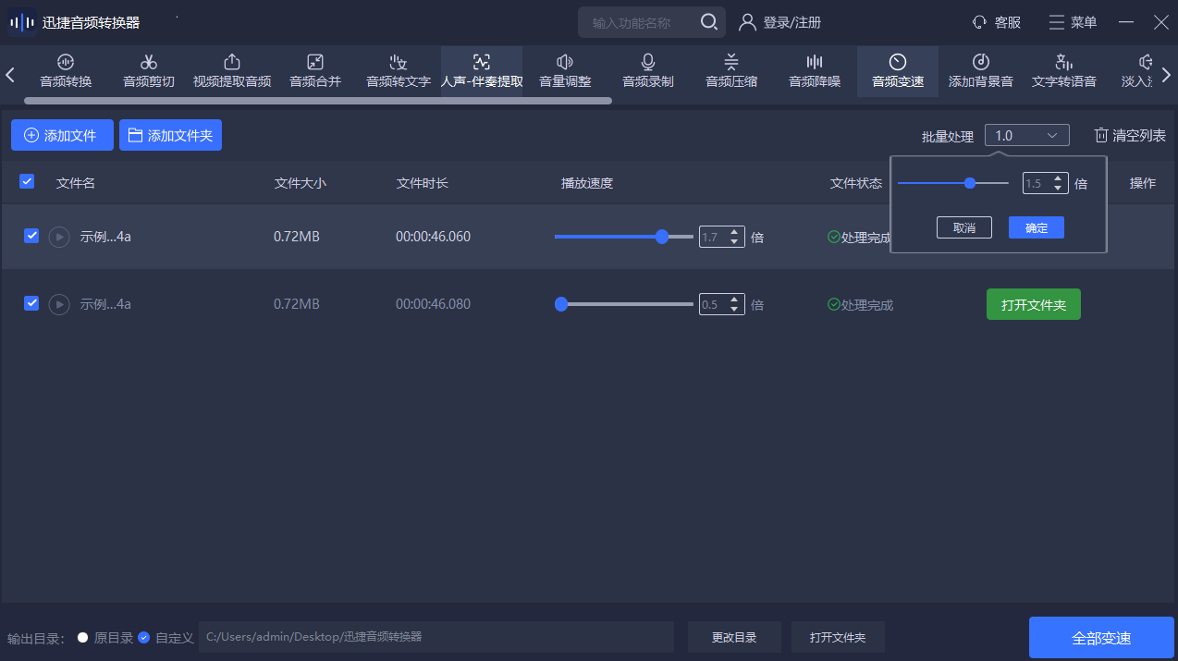
Task: Open the 视频提取音频 tool
Action: (x=232, y=71)
